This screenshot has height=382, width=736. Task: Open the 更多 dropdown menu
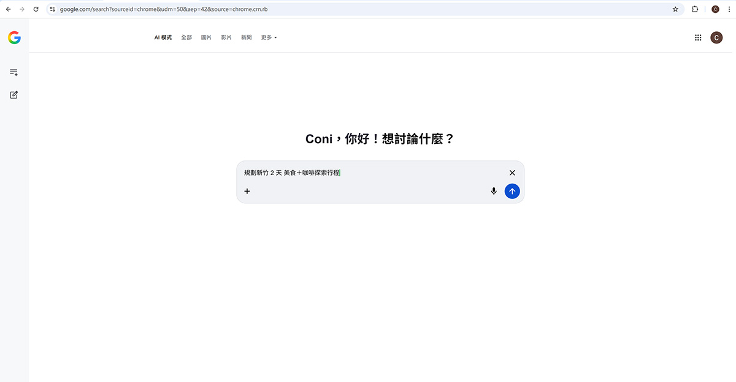point(267,37)
